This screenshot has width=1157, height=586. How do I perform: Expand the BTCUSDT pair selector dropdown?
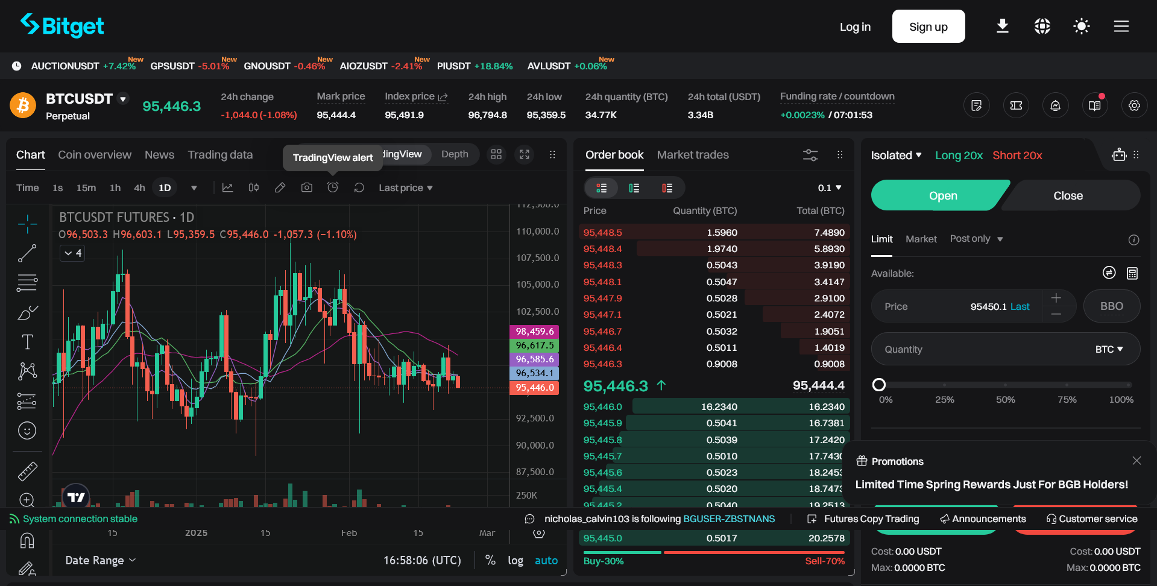click(123, 99)
